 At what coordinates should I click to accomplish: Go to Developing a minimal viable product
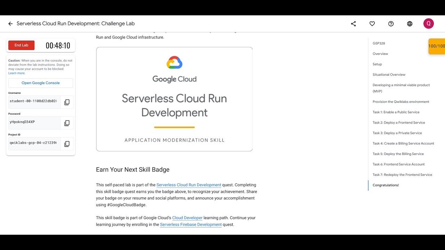401,88
